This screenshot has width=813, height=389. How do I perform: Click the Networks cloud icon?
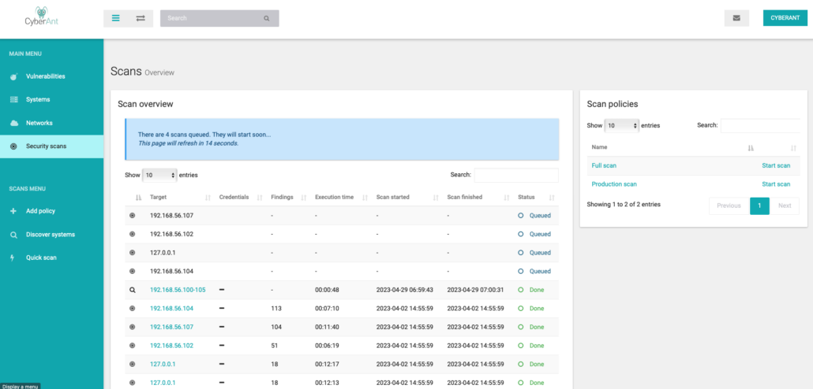point(14,123)
